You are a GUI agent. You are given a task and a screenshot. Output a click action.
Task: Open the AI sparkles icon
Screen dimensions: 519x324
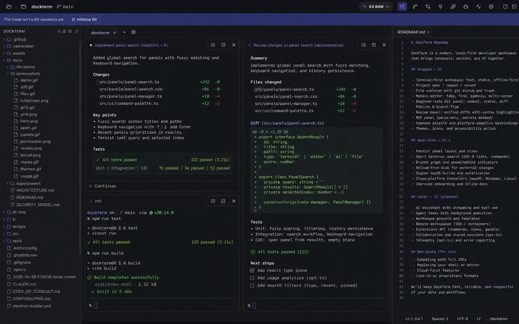[x=453, y=7]
